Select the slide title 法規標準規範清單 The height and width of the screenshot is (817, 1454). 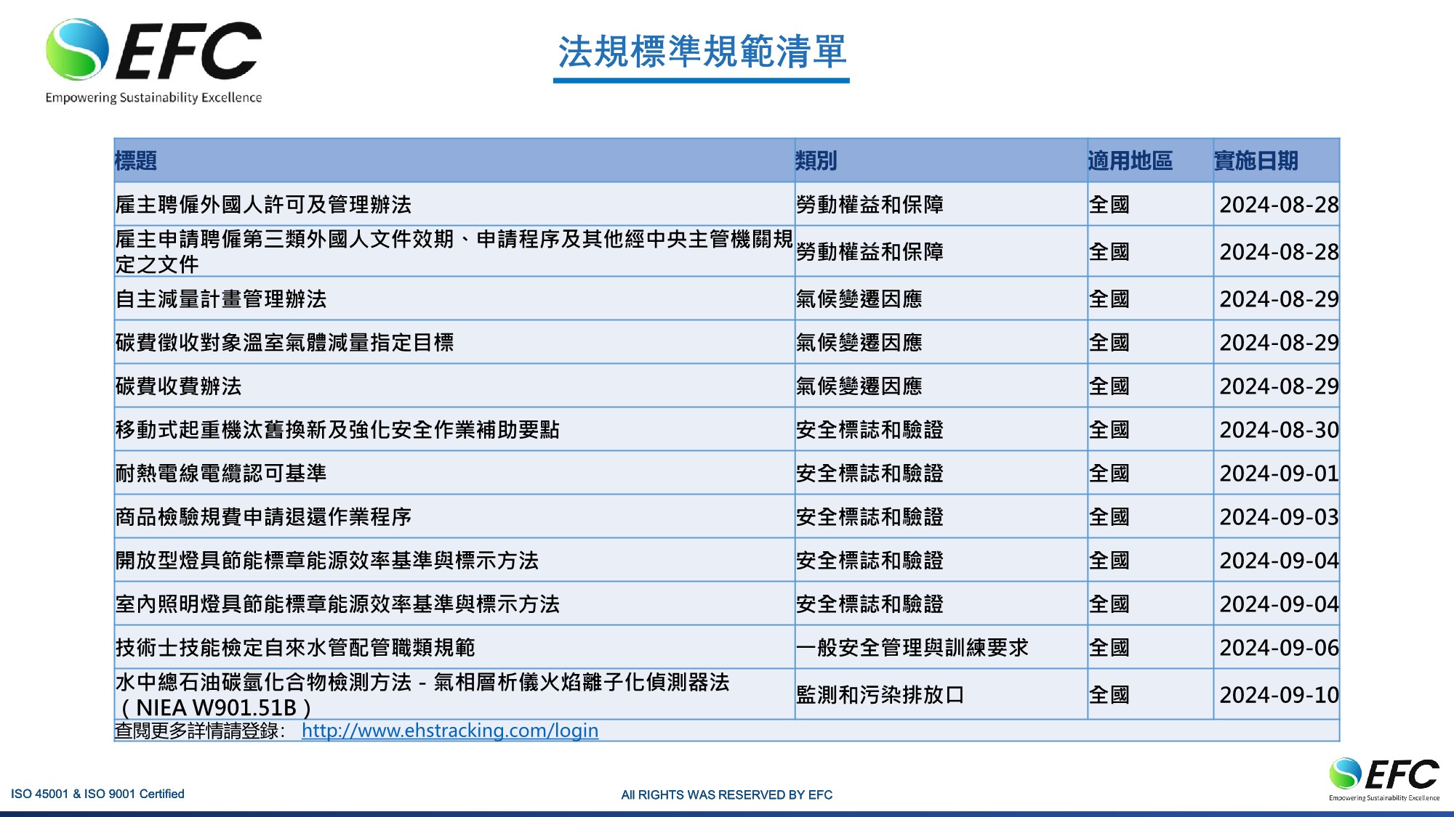[x=702, y=52]
